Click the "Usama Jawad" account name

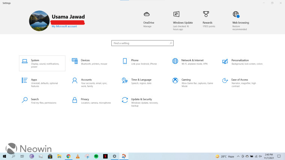point(68,17)
